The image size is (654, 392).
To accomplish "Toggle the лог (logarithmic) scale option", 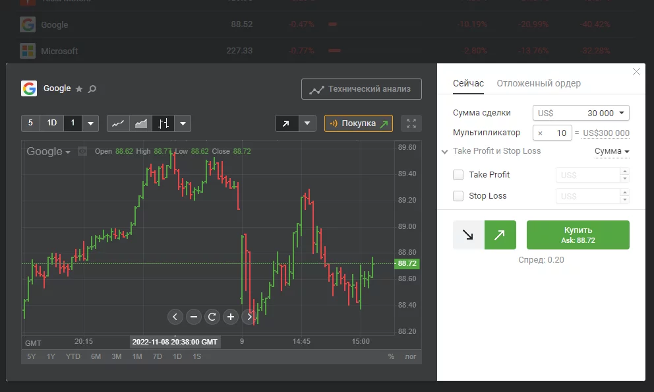I will (410, 357).
